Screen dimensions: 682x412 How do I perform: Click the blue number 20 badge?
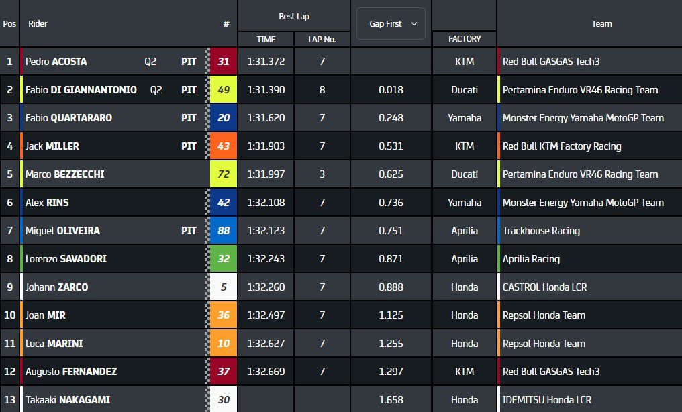point(224,118)
